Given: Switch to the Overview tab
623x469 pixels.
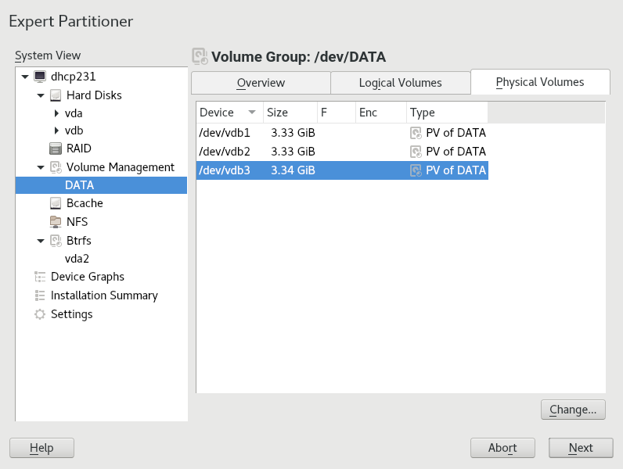Looking at the screenshot, I should click(x=261, y=83).
